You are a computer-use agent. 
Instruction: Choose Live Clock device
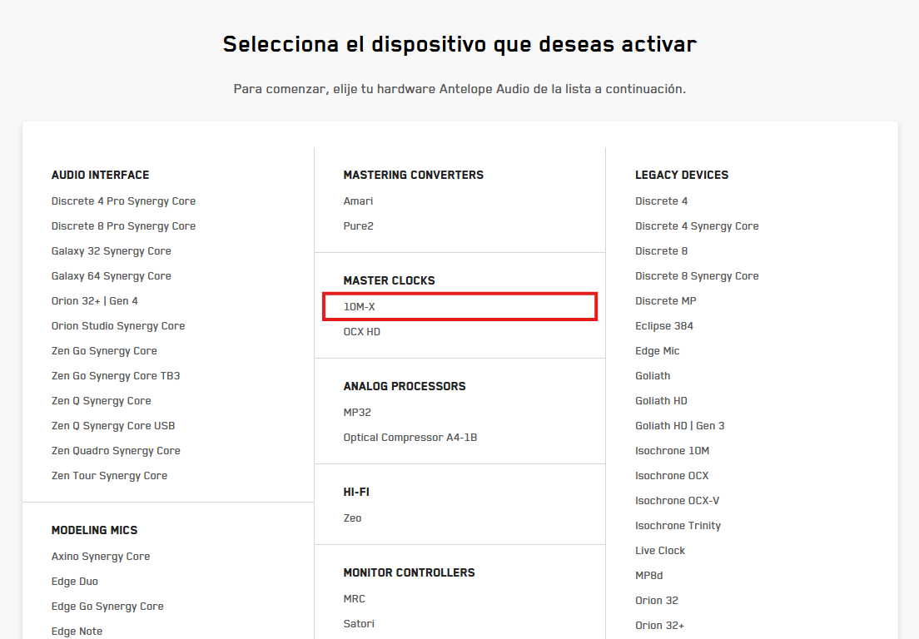click(660, 551)
